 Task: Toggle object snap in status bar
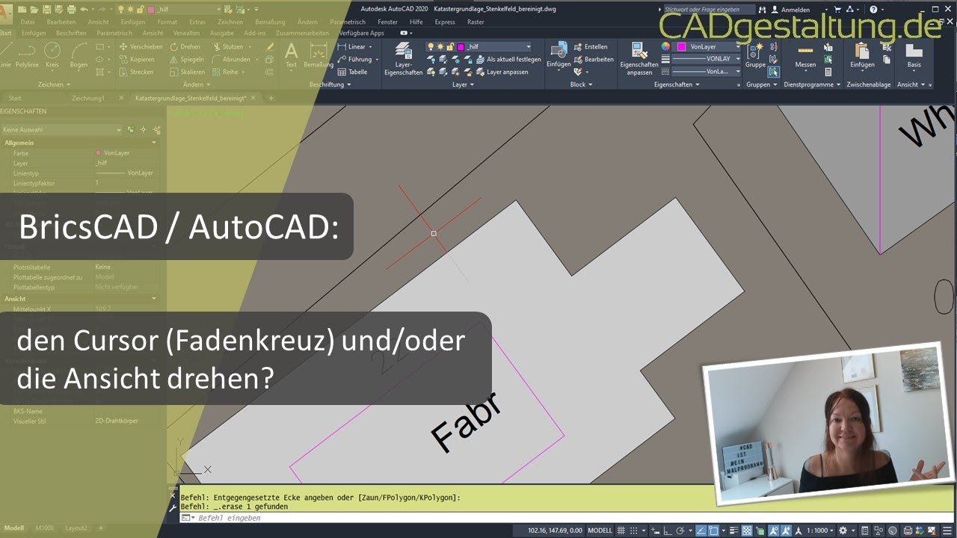(713, 531)
